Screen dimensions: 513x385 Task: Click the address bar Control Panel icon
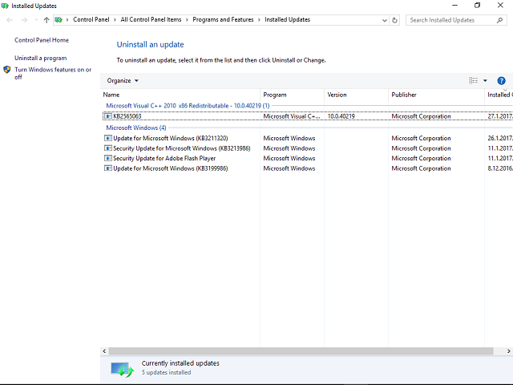coord(59,20)
